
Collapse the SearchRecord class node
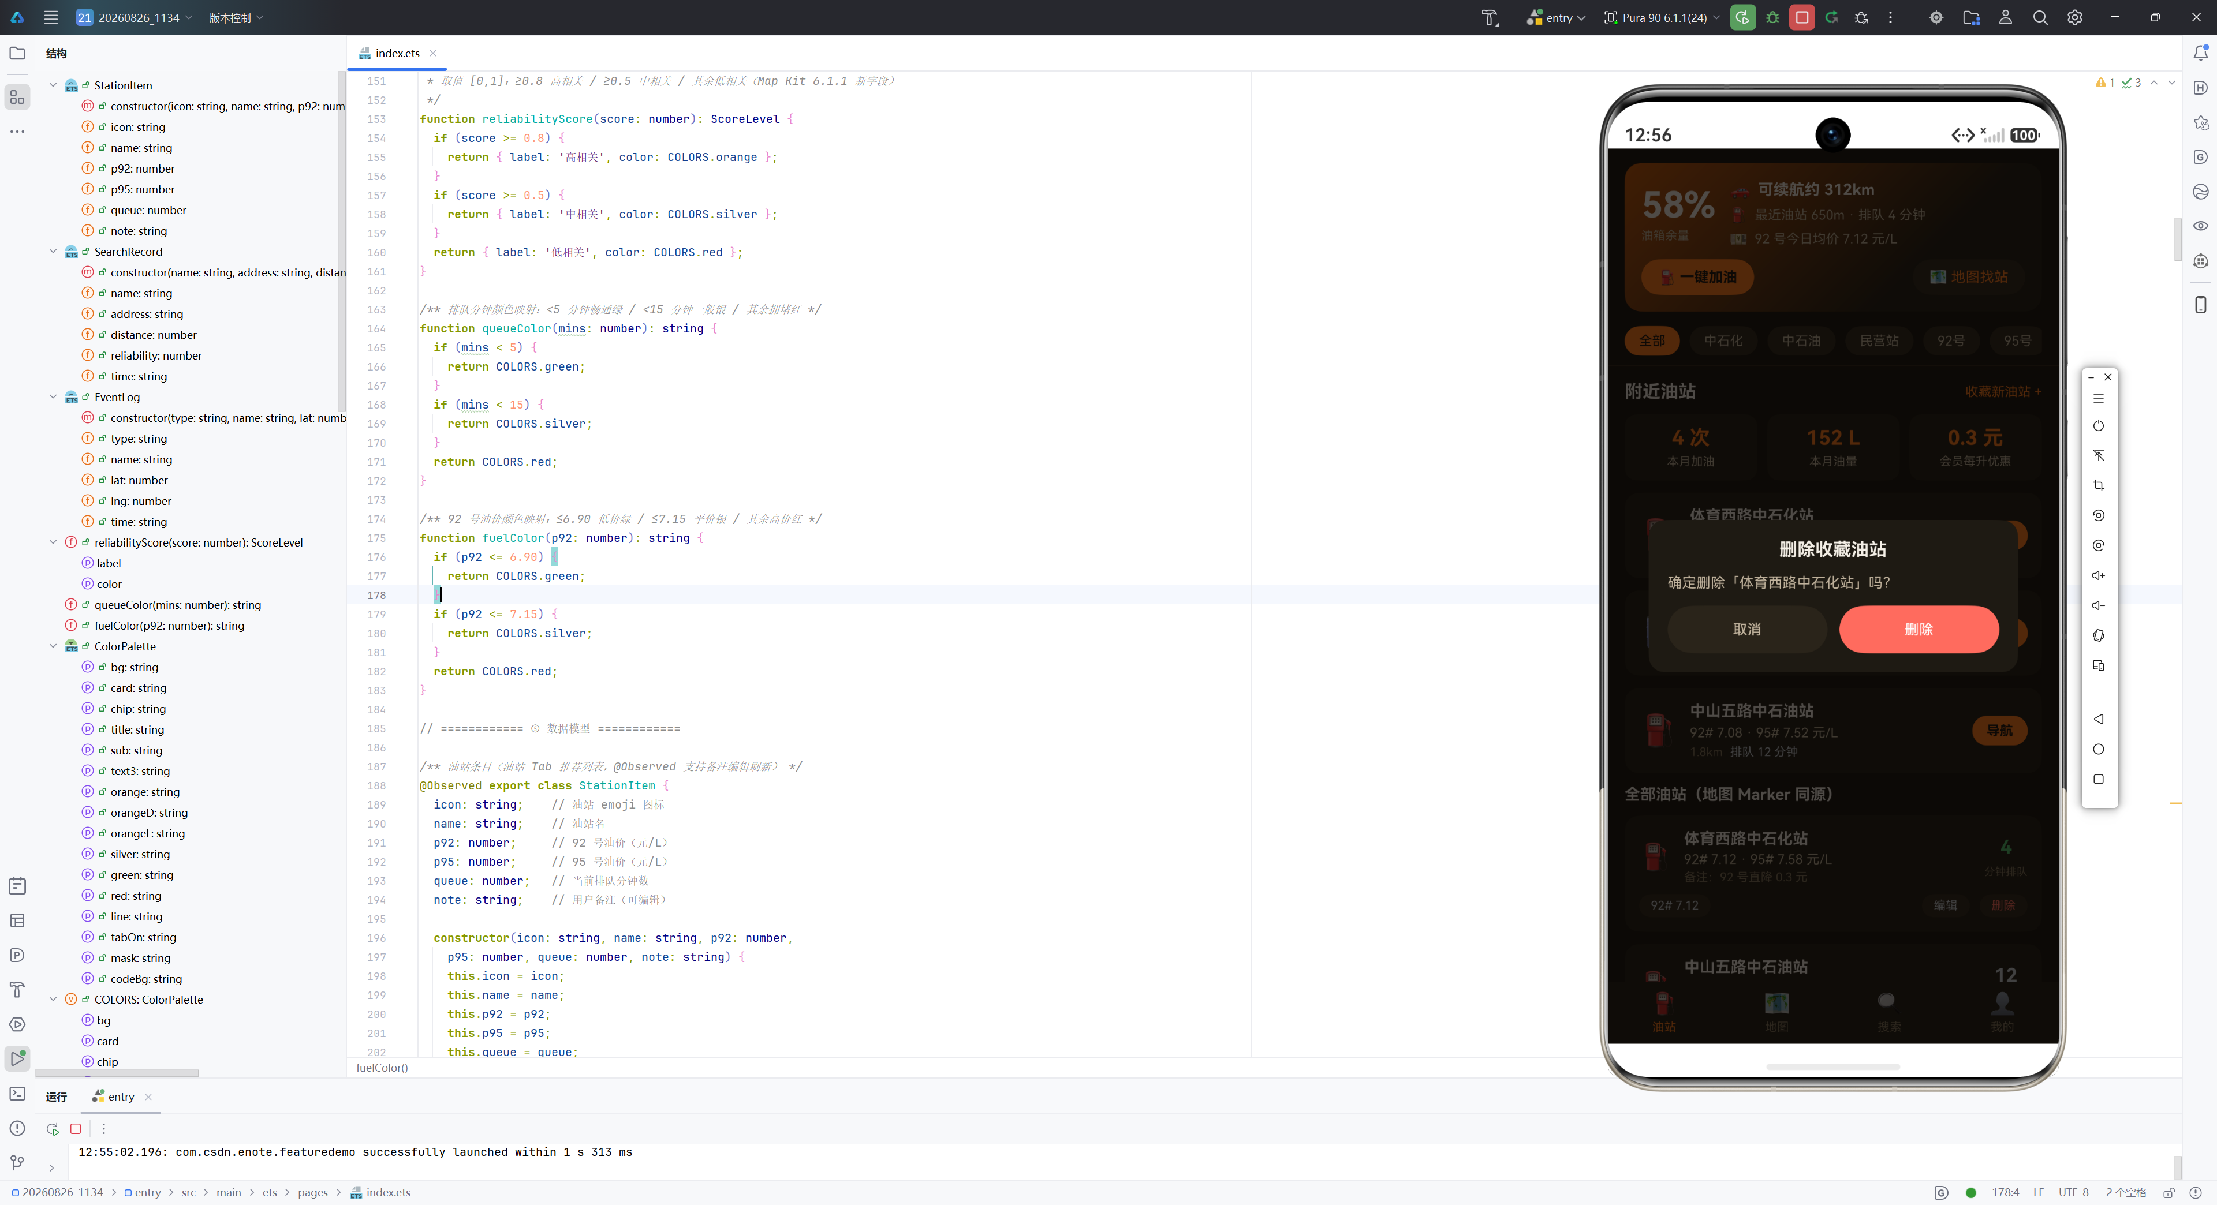click(x=53, y=251)
